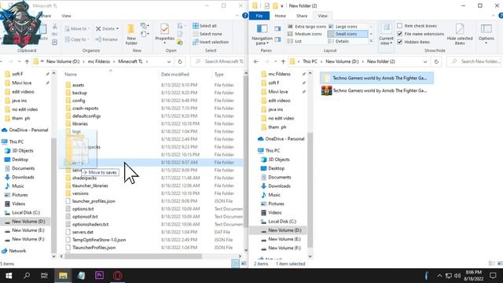This screenshot has width=503, height=283.
Task: Open the Windows Start menu
Action: 9,276
